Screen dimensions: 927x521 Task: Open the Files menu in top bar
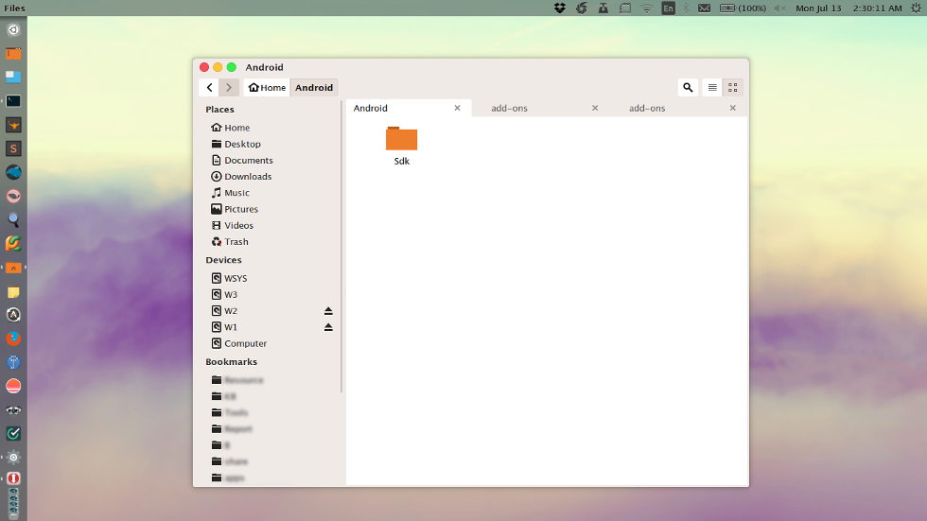point(15,9)
